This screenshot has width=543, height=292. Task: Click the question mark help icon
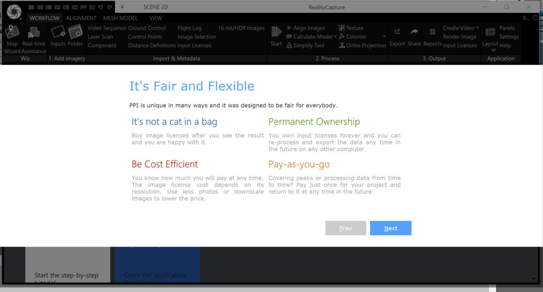[536, 18]
